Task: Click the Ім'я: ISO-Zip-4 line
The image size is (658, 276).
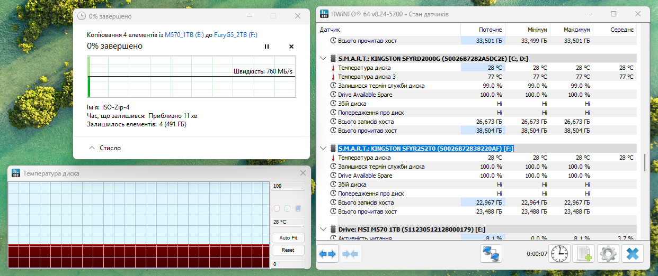Action: tap(108, 107)
